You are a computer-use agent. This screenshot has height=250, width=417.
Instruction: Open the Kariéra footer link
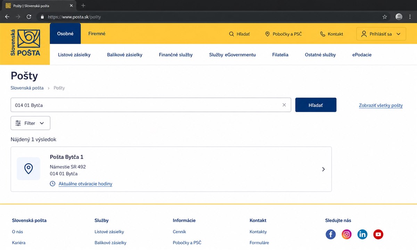(19, 243)
